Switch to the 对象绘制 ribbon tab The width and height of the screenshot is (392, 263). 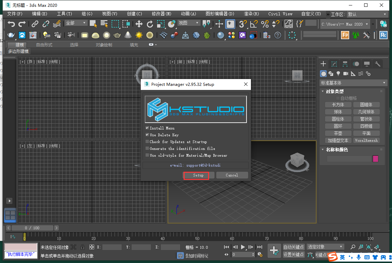(x=104, y=45)
